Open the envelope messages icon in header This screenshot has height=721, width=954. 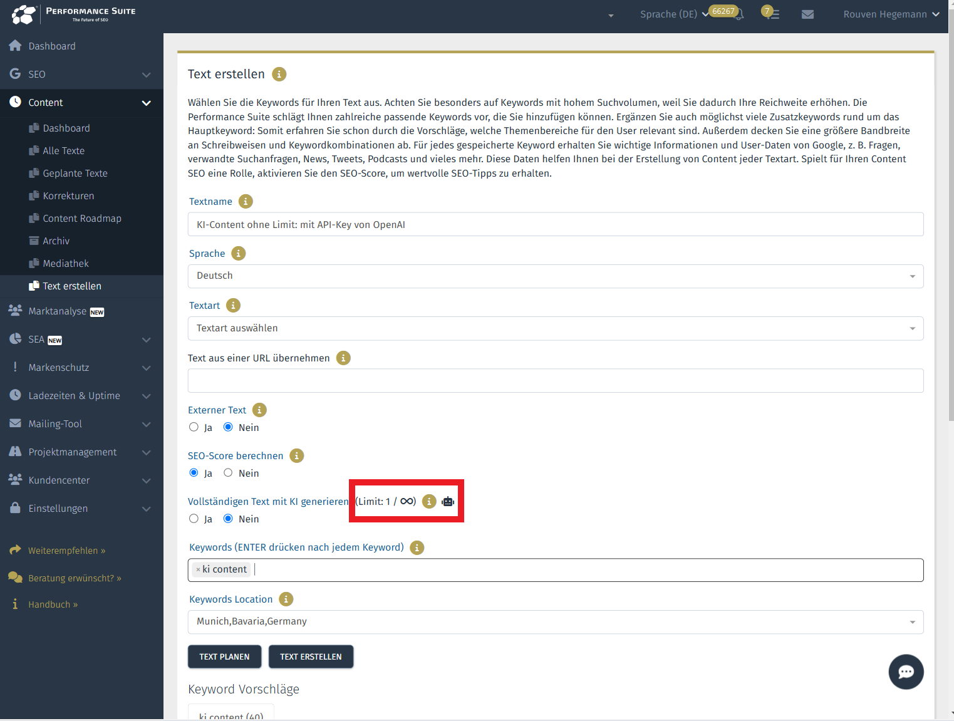point(808,14)
